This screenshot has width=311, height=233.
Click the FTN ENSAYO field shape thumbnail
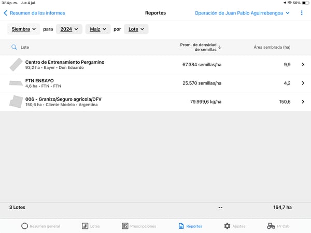[16, 83]
